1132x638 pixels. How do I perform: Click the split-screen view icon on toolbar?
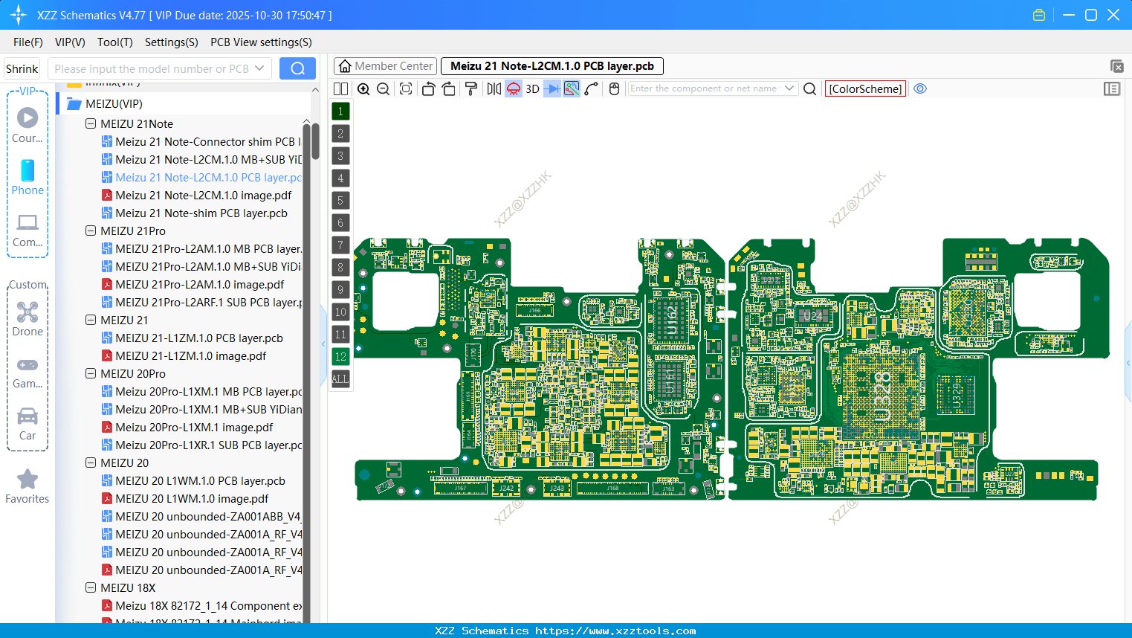pyautogui.click(x=340, y=88)
